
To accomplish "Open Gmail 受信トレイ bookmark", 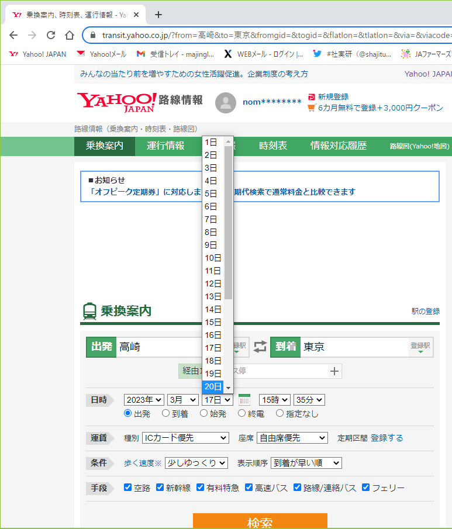I will (175, 54).
